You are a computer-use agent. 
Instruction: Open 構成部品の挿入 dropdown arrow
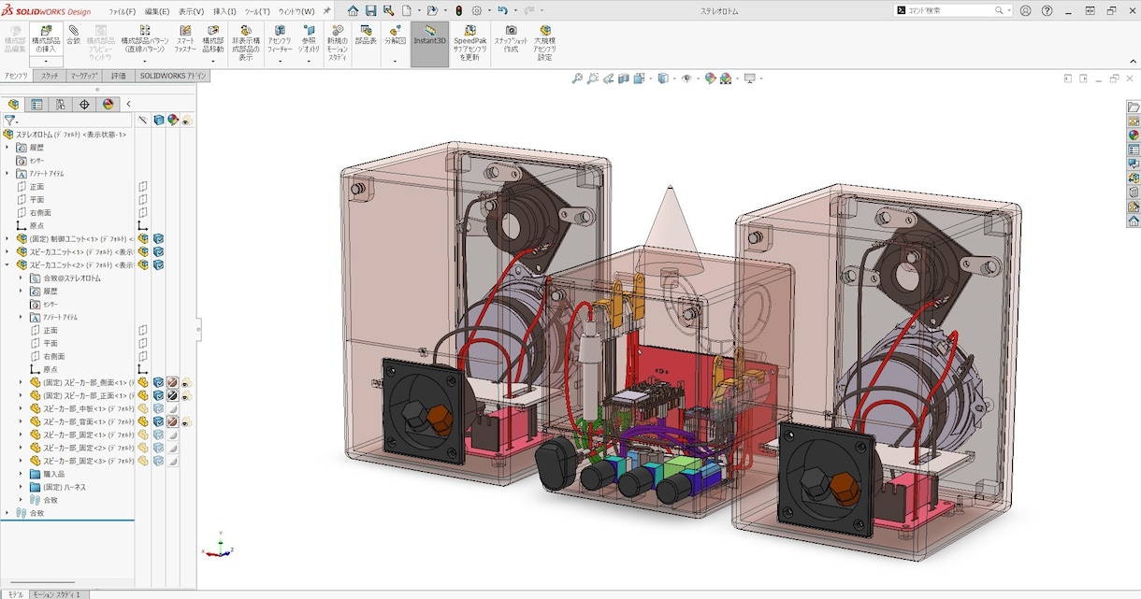coord(46,62)
